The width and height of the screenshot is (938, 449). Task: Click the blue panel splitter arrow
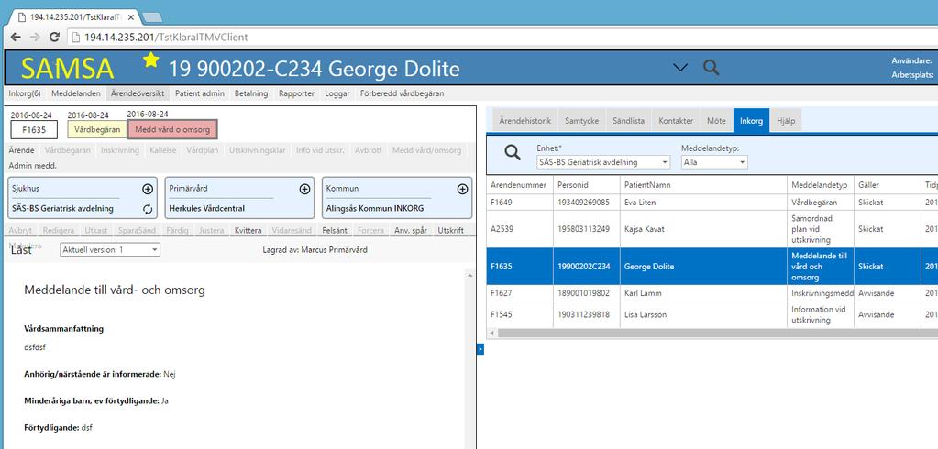coord(480,349)
